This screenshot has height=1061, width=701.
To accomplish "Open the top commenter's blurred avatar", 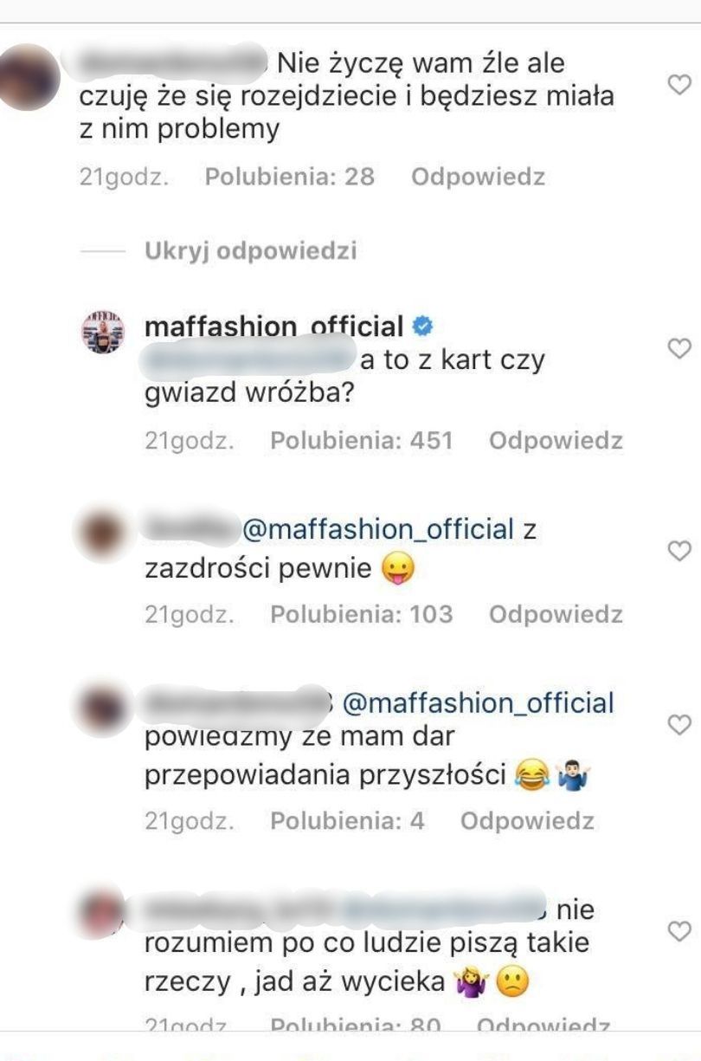I will pos(29,76).
